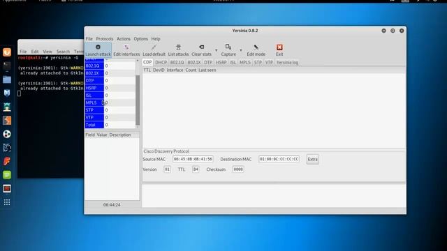Viewport: 447px width, 251px height.
Task: Select 802.1Q row in protocol stats
Action: coord(110,66)
